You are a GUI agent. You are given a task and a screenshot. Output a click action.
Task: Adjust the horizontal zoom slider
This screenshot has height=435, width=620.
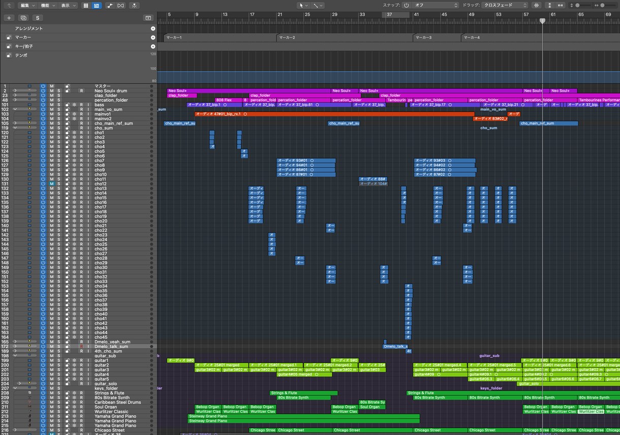click(605, 5)
